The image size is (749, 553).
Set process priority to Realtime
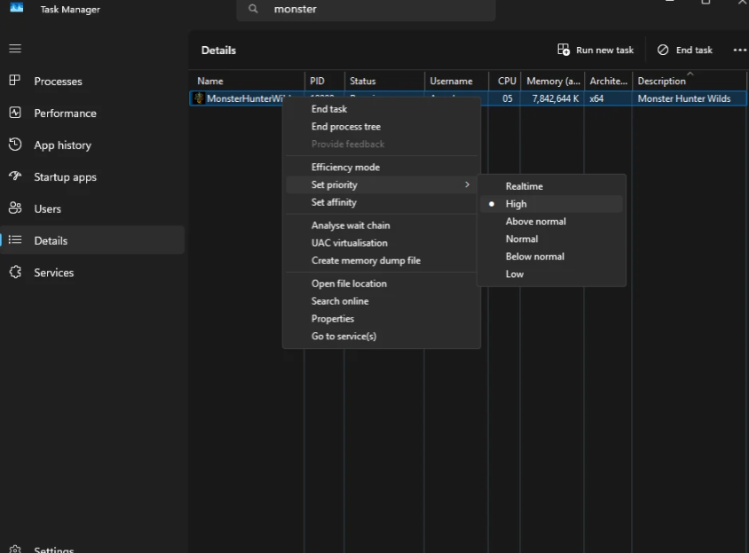coord(524,186)
